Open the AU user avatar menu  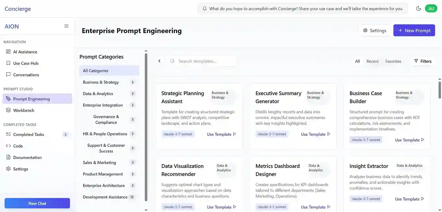click(431, 9)
